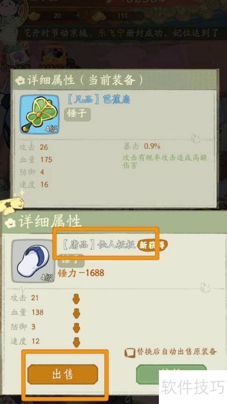
Task: Click the plus icon beside the 20 ingots
Action: click(78, 16)
